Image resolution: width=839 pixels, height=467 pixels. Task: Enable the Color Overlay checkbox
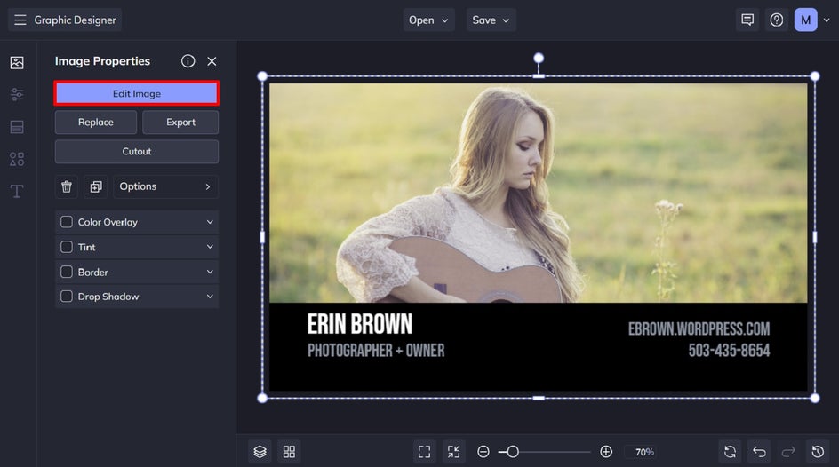click(67, 222)
